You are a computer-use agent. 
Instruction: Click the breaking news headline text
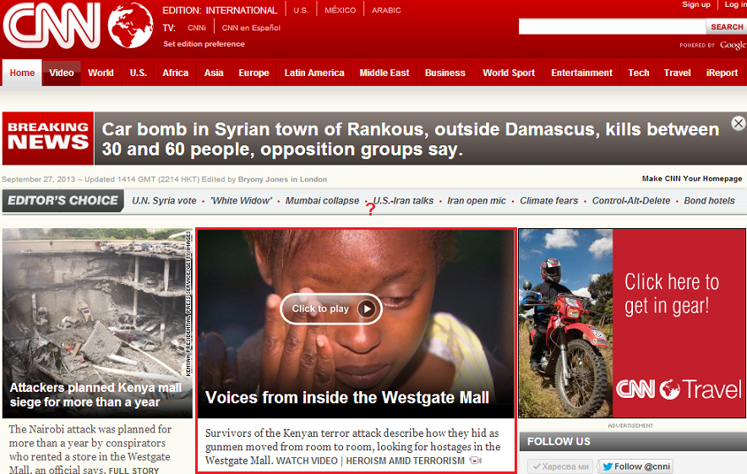(411, 139)
